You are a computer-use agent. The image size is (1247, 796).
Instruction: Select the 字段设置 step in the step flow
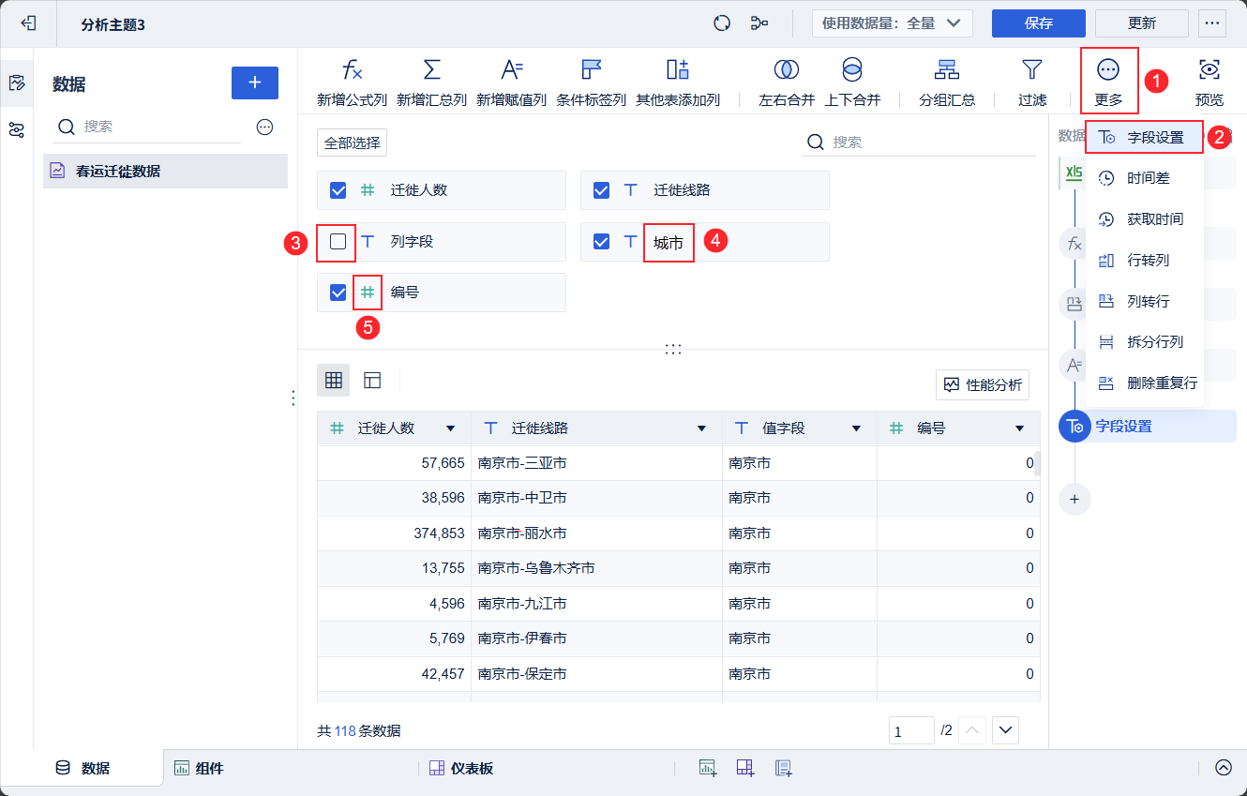point(1147,426)
